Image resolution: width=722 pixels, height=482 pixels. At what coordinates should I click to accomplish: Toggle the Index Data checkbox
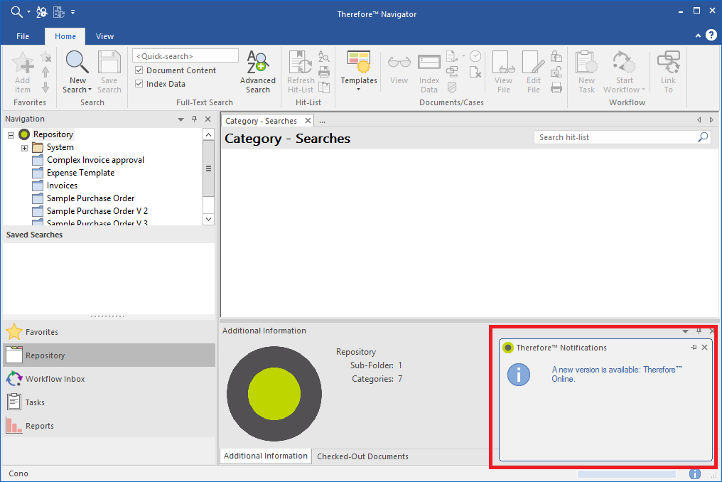(x=139, y=84)
